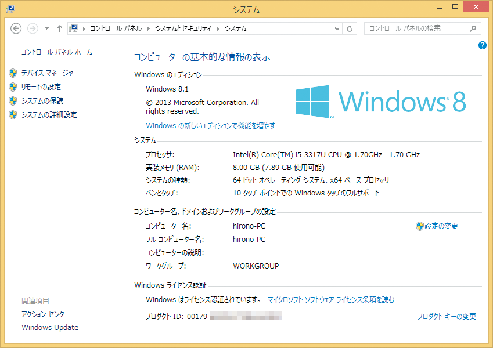Click the Intel Core i5-3317U processor value
The height and width of the screenshot is (348, 493).
click(326, 154)
